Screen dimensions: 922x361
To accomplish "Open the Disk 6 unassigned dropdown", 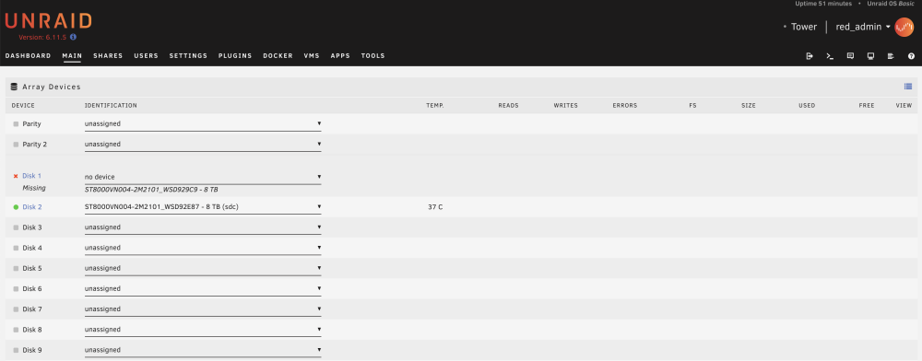I will point(203,289).
